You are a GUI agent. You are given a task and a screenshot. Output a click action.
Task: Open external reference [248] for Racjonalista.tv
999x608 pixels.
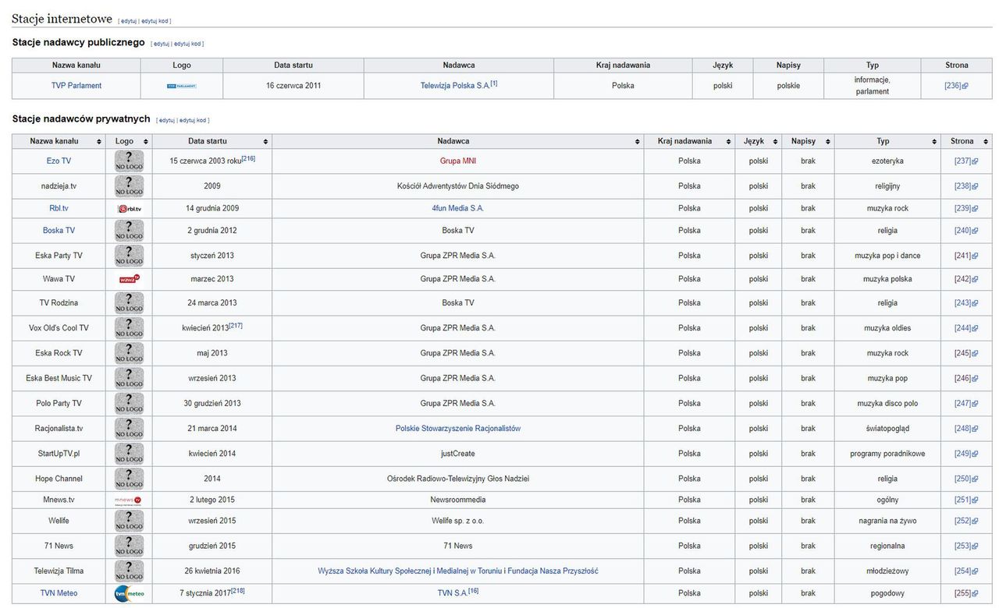click(x=966, y=429)
